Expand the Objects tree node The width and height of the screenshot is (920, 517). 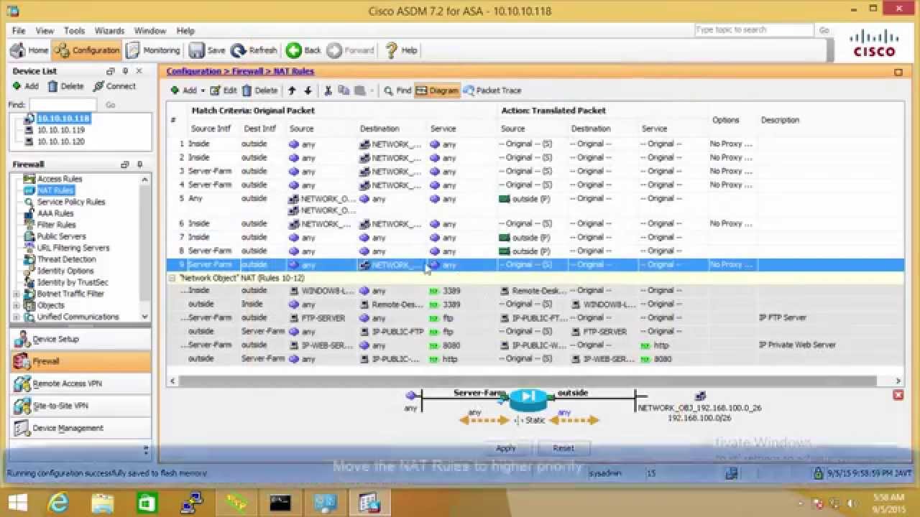tap(17, 305)
